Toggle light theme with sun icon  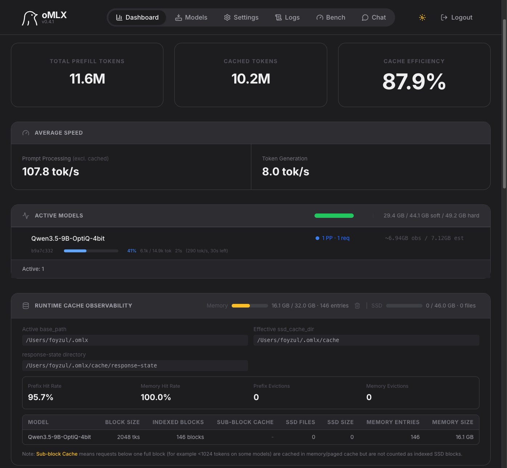point(422,17)
